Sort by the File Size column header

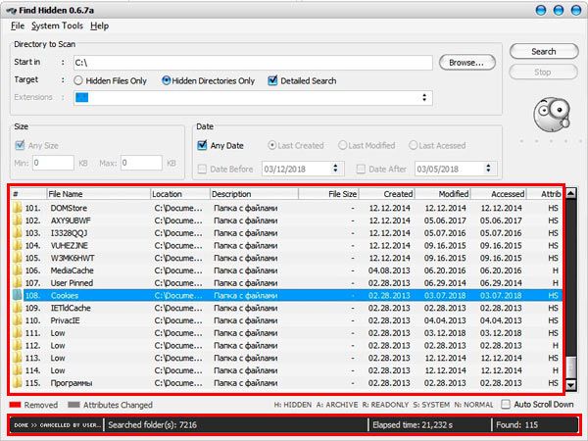point(328,194)
